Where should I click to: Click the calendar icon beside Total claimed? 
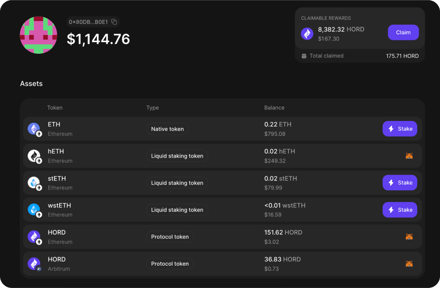click(x=304, y=56)
